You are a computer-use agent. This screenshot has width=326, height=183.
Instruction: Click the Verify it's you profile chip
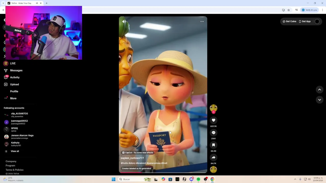[x=309, y=10]
